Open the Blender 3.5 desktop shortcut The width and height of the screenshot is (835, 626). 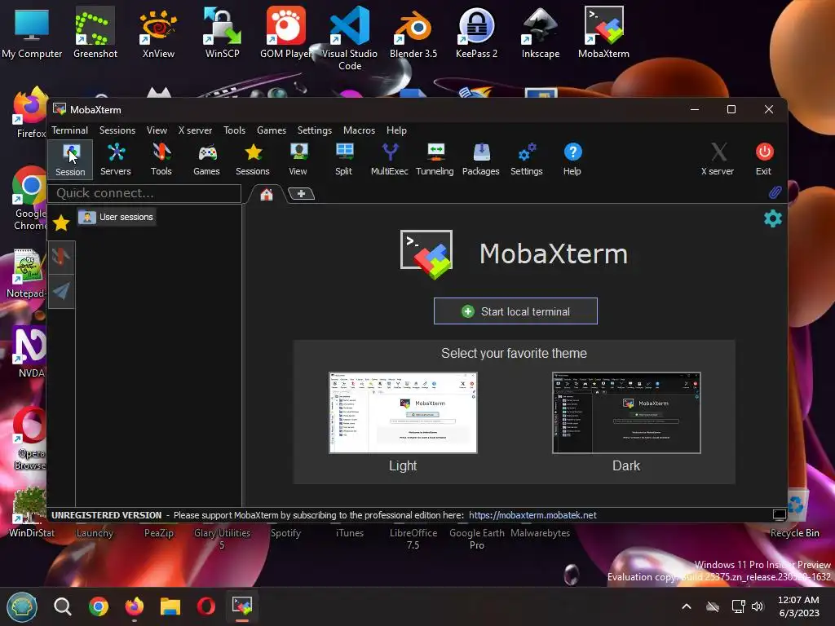point(413,33)
